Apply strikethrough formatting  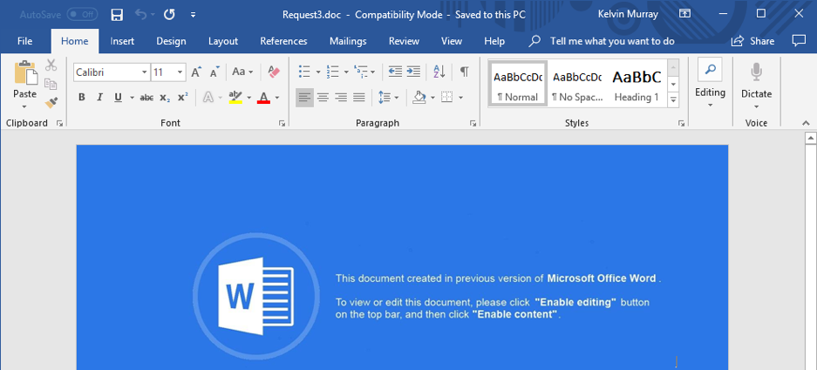[147, 98]
